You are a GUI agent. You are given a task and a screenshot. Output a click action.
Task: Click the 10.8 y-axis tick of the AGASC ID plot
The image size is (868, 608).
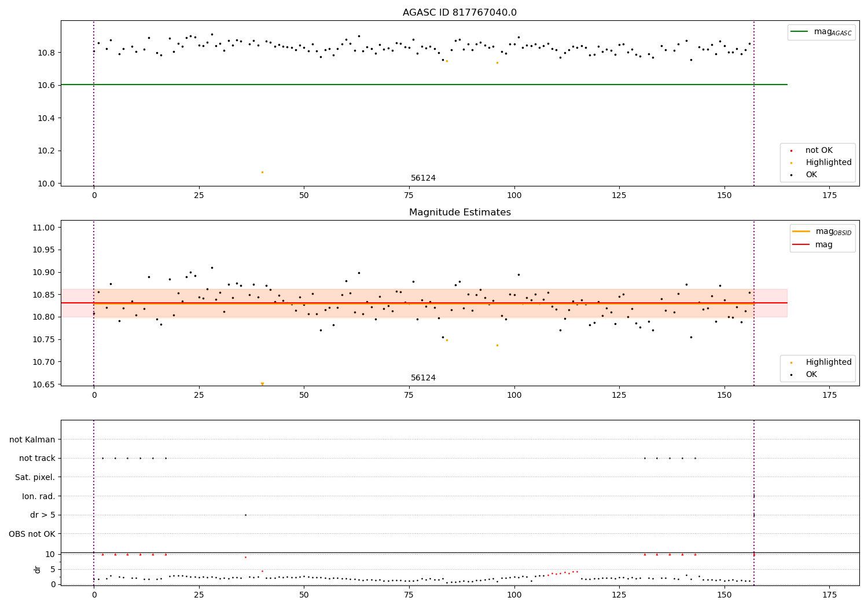coord(46,53)
